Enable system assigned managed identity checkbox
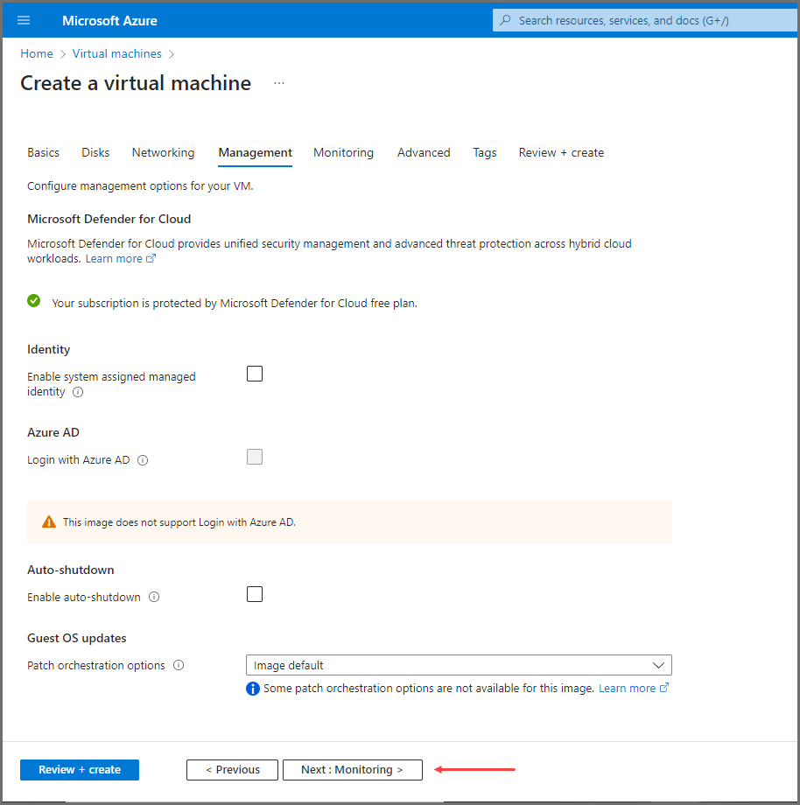The image size is (800, 805). click(x=255, y=374)
